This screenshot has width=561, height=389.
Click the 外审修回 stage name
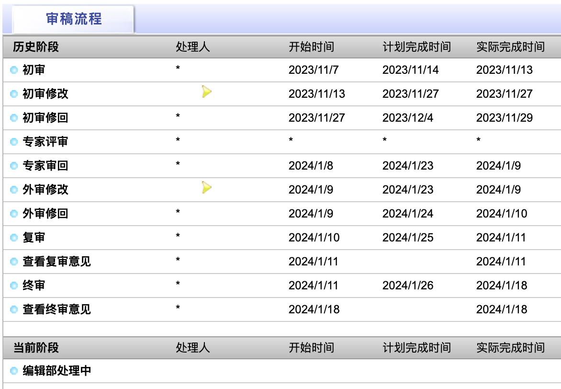pyautogui.click(x=45, y=214)
